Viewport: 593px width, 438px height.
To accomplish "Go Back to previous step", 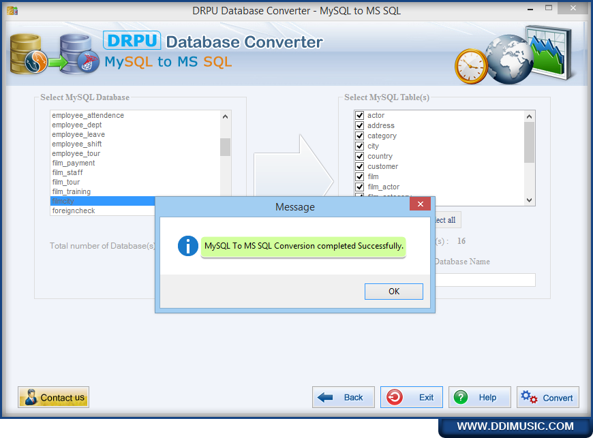I will [x=343, y=397].
